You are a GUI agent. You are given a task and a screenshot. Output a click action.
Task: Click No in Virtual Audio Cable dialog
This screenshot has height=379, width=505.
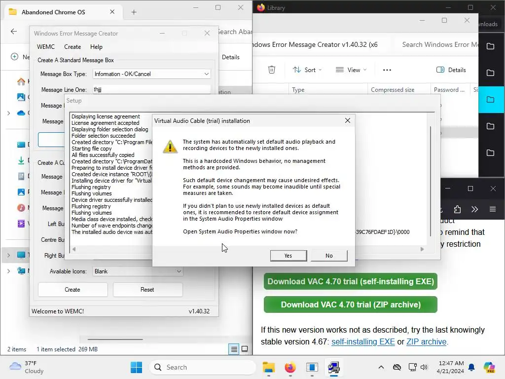tap(329, 256)
